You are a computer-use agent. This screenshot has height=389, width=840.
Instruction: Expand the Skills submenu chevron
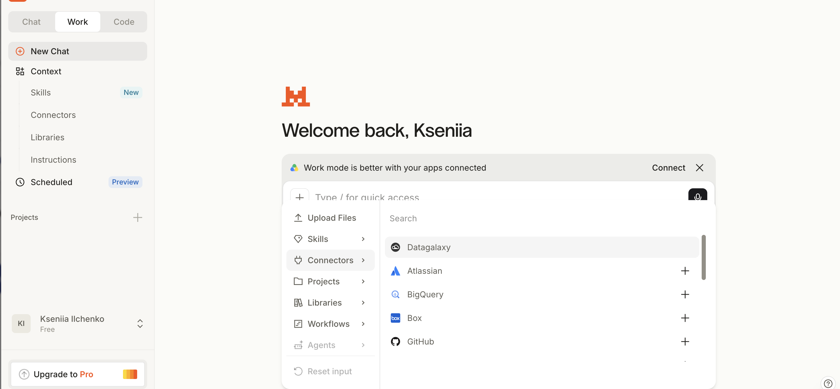tap(363, 239)
